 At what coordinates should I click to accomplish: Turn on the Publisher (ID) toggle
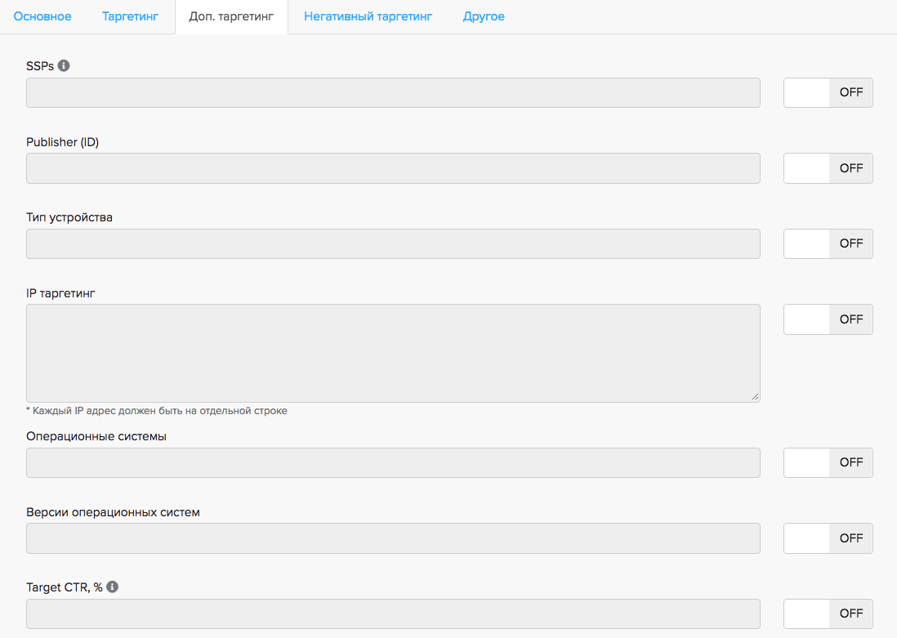coord(828,168)
